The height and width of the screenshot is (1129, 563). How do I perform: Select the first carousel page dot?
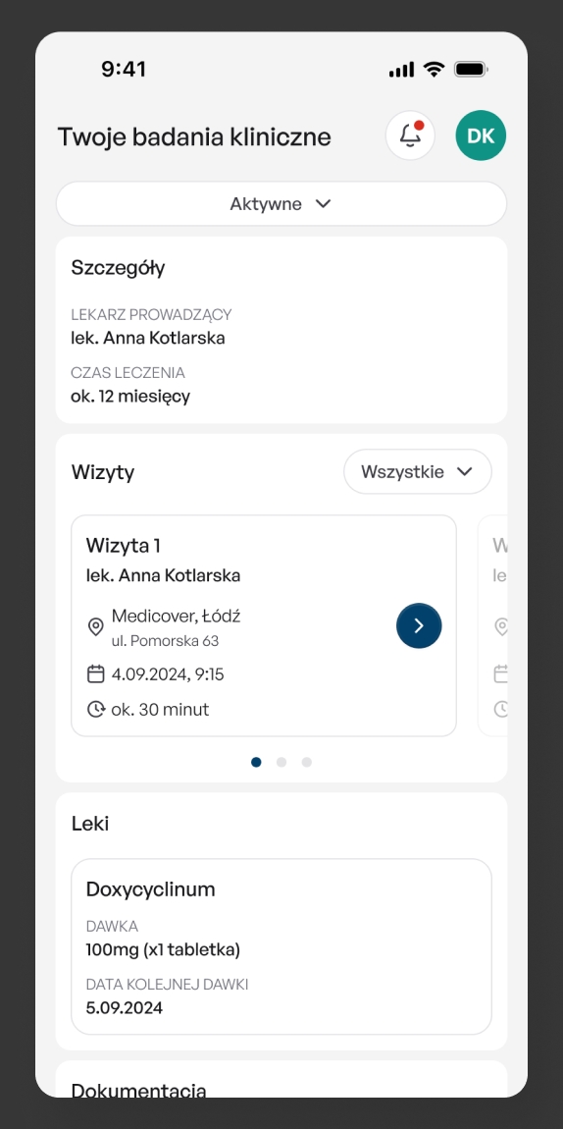click(256, 763)
